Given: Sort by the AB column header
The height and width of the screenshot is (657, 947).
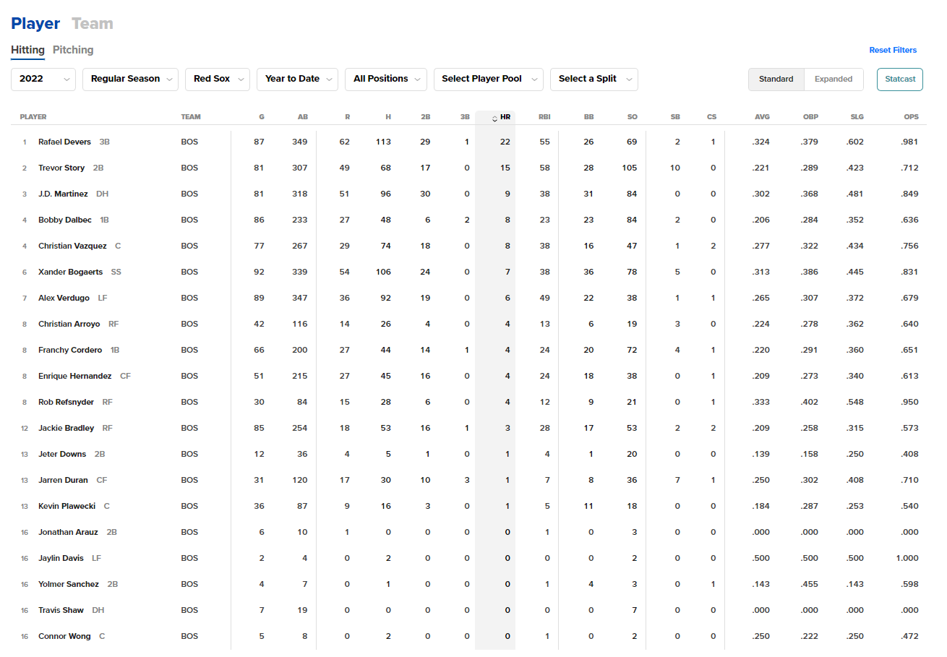Looking at the screenshot, I should click(302, 117).
